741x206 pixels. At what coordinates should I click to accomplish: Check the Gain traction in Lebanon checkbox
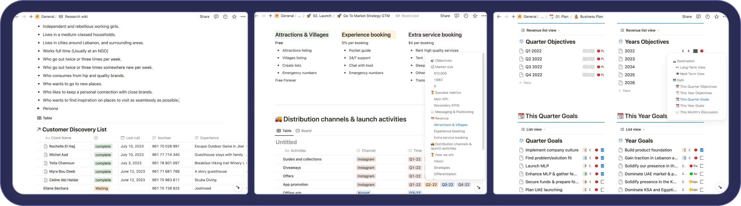point(702,158)
